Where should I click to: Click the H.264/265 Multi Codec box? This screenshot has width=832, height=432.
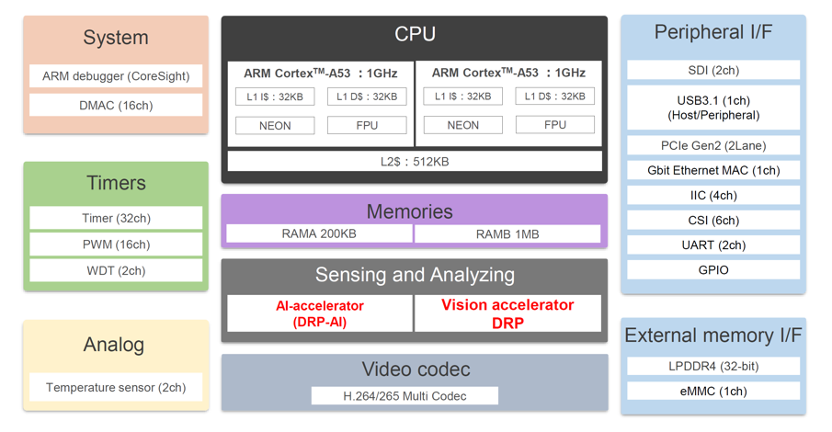pyautogui.click(x=405, y=396)
